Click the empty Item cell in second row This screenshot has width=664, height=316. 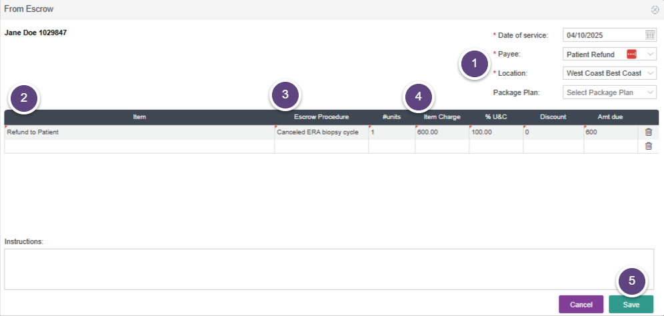click(139, 146)
